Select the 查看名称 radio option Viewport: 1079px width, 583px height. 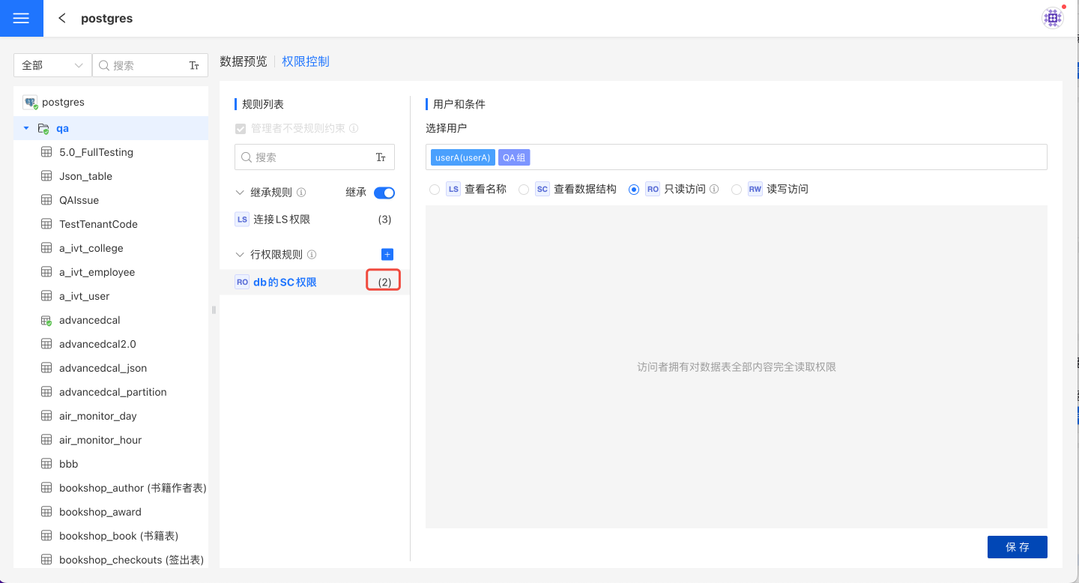coord(435,190)
